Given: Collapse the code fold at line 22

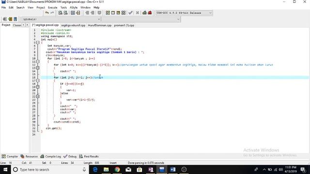Looking at the screenshot, I should [x=38, y=96].
